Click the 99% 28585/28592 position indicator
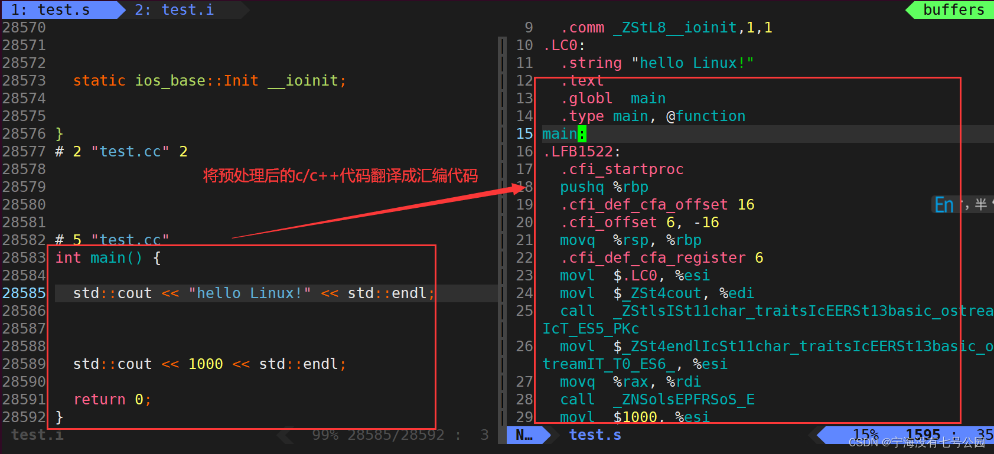This screenshot has height=454, width=994. [378, 435]
